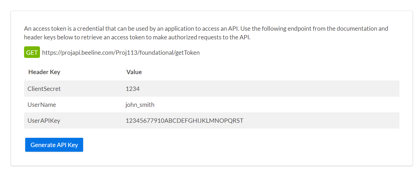Image resolution: width=420 pixels, height=174 pixels.
Task: Click the Value column header
Action: pyautogui.click(x=134, y=72)
